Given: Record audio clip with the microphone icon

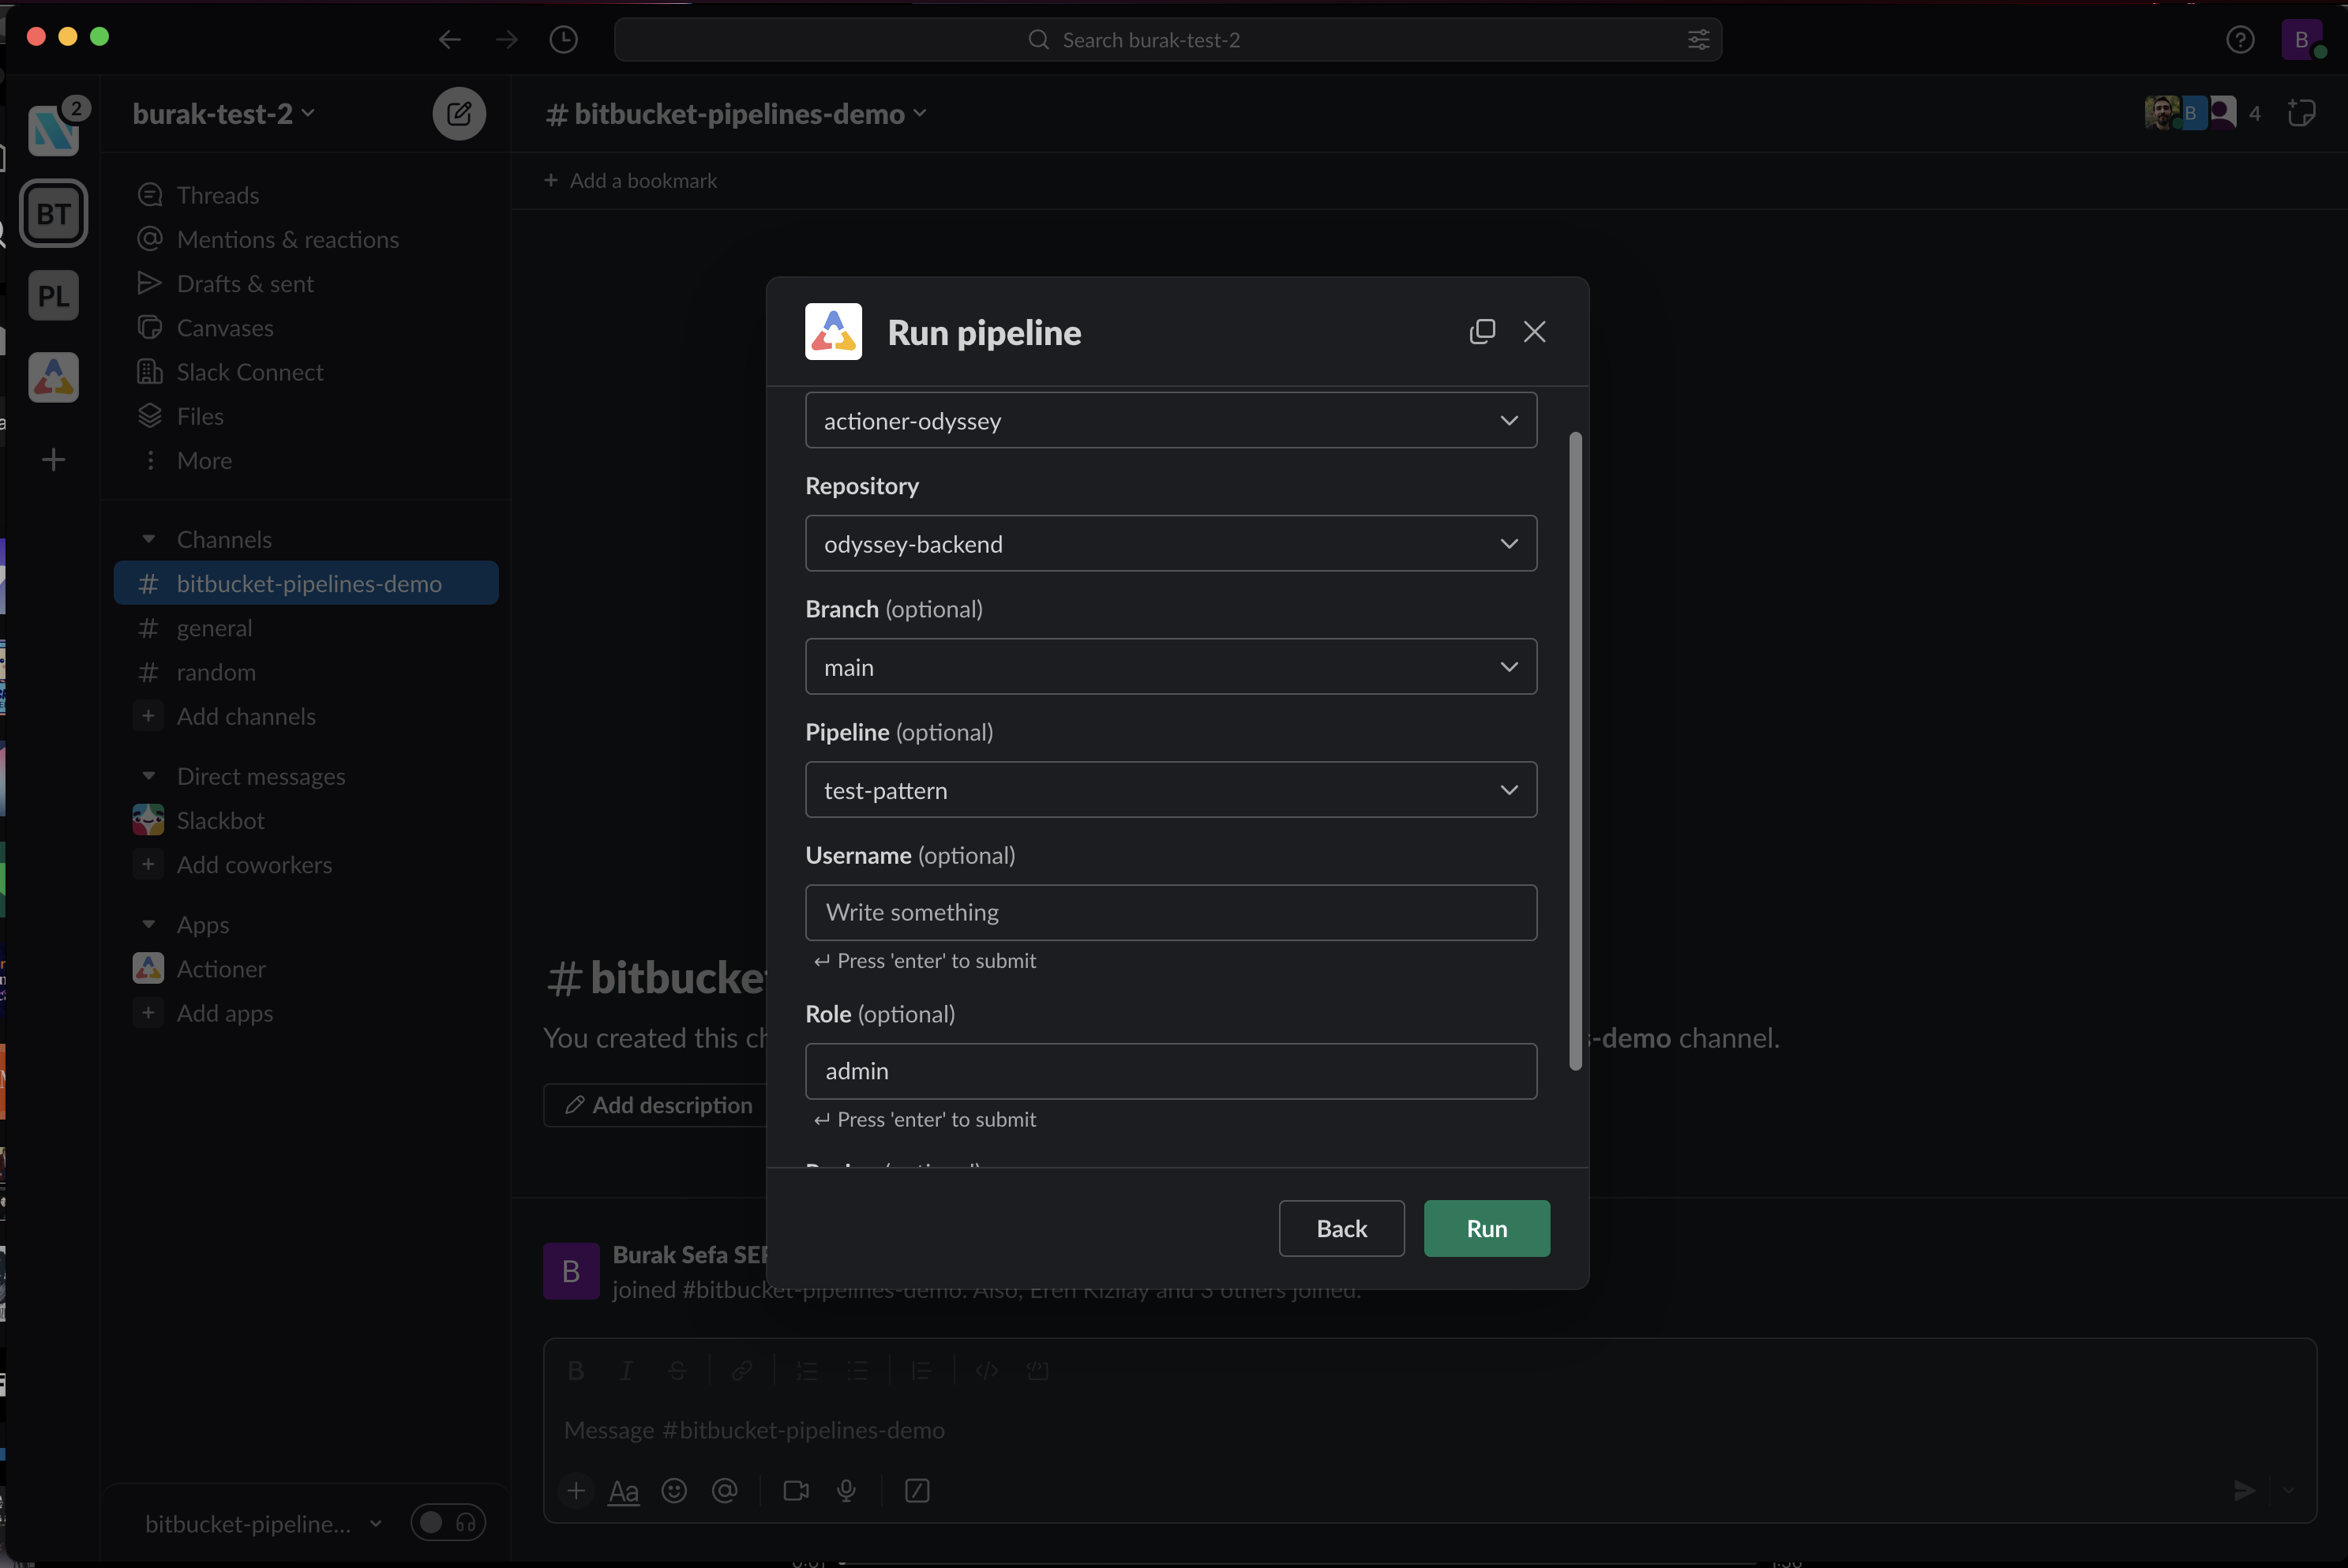Looking at the screenshot, I should coord(847,1491).
